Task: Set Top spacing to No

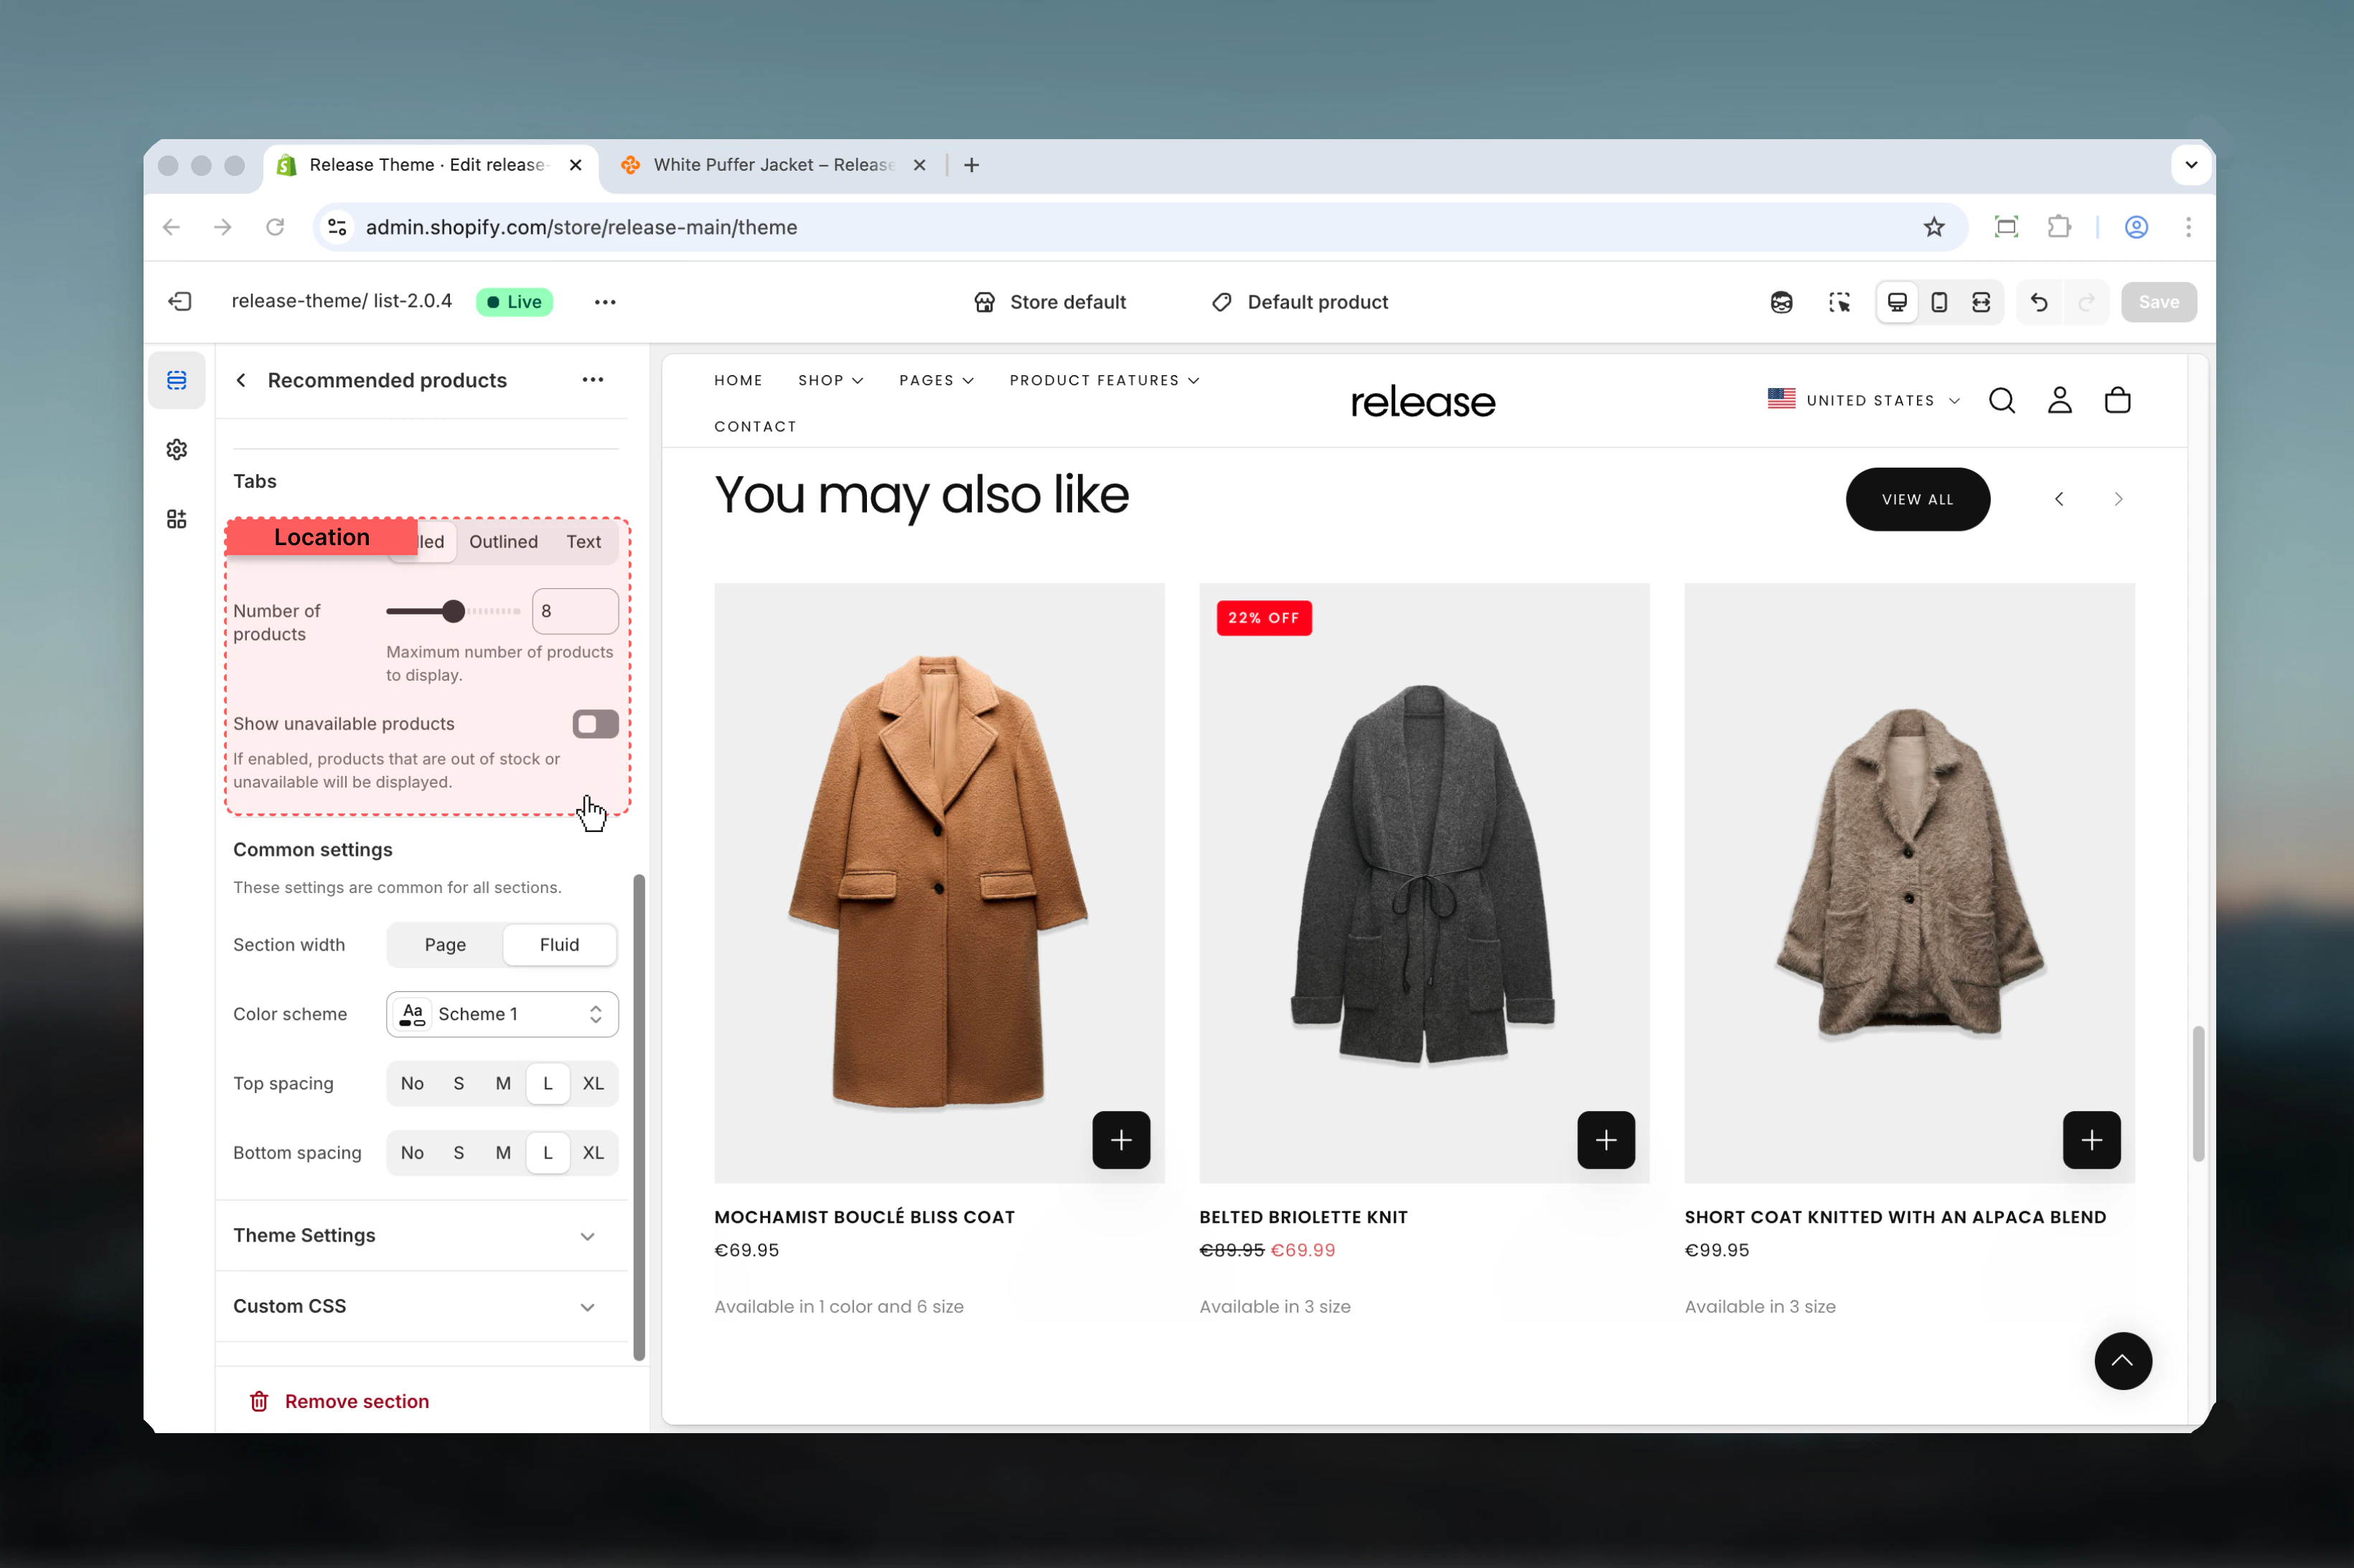Action: click(412, 1084)
